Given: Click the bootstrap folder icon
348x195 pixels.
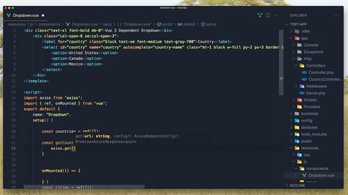Looking at the screenshot, I should pyautogui.click(x=297, y=113).
